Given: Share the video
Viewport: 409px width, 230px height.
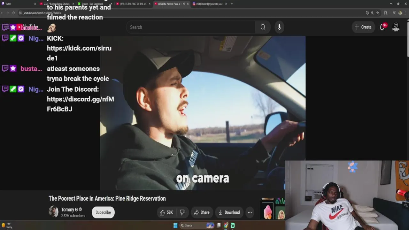Looking at the screenshot, I should click(202, 212).
